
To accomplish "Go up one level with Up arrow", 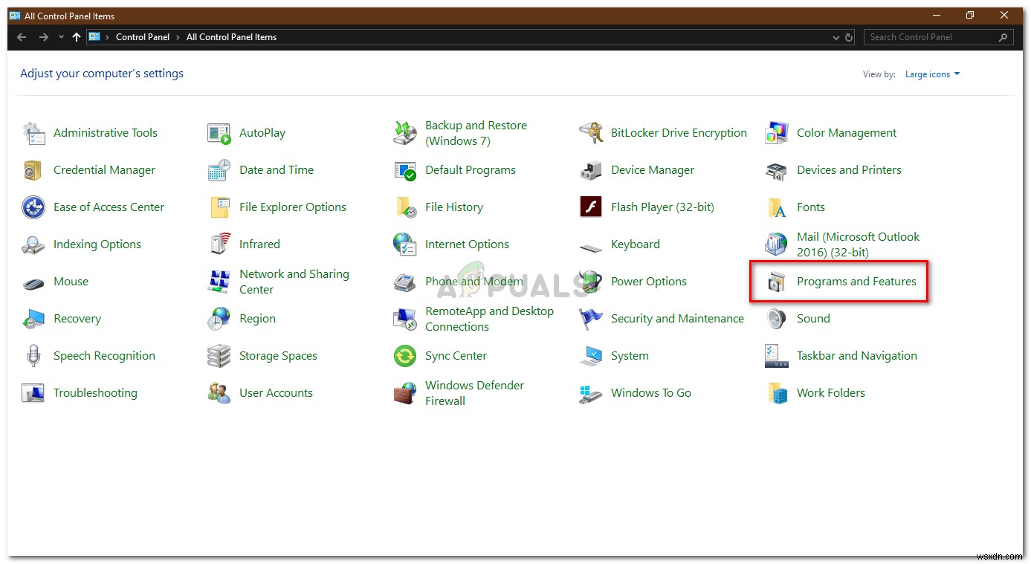I will coord(77,37).
